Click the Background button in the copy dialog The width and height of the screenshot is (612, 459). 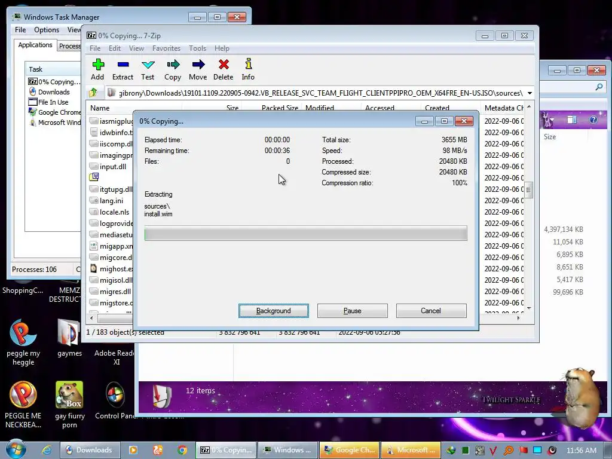coord(274,311)
